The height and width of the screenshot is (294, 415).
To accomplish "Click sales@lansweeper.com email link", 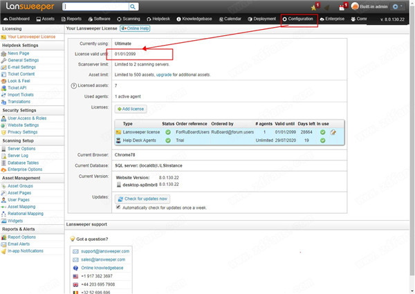I will tap(103, 259).
